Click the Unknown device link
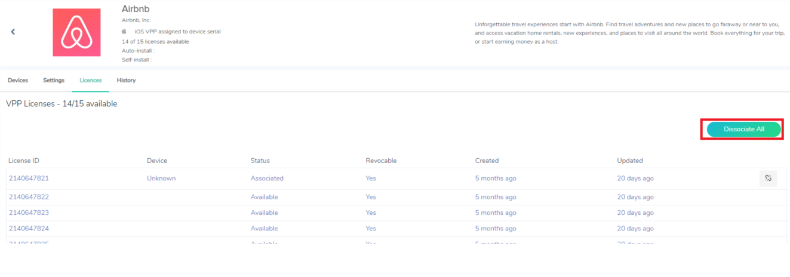The height and width of the screenshot is (277, 790). tap(161, 178)
